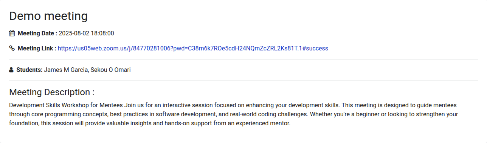Click the "Meeting Description :" heading
This screenshot has height=143, width=487.
tap(52, 92)
